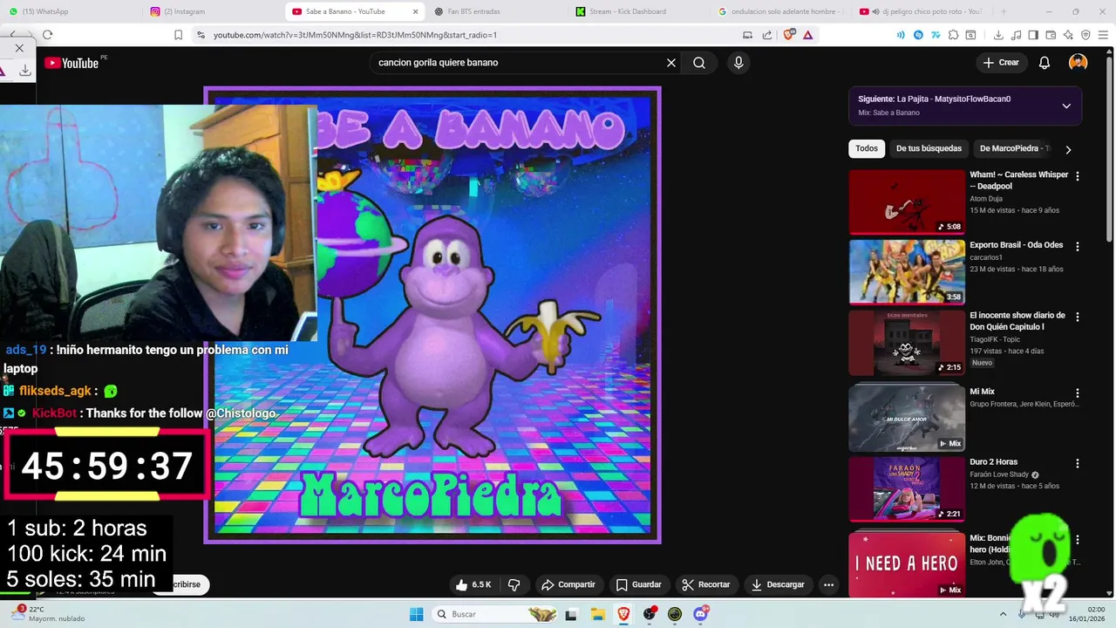Screen dimensions: 1116x628
Task: Switch to dj peligro chico poto roto tab
Action: (x=921, y=11)
